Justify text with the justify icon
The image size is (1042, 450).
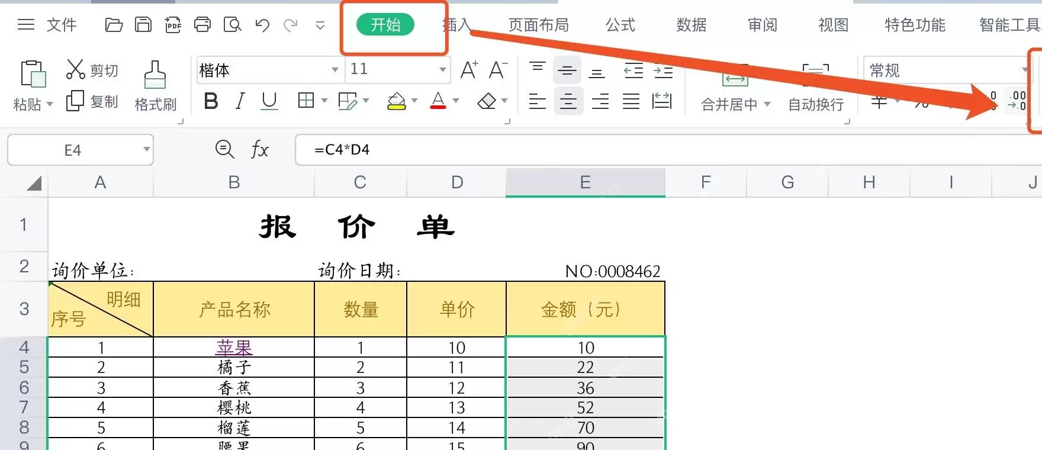(631, 101)
